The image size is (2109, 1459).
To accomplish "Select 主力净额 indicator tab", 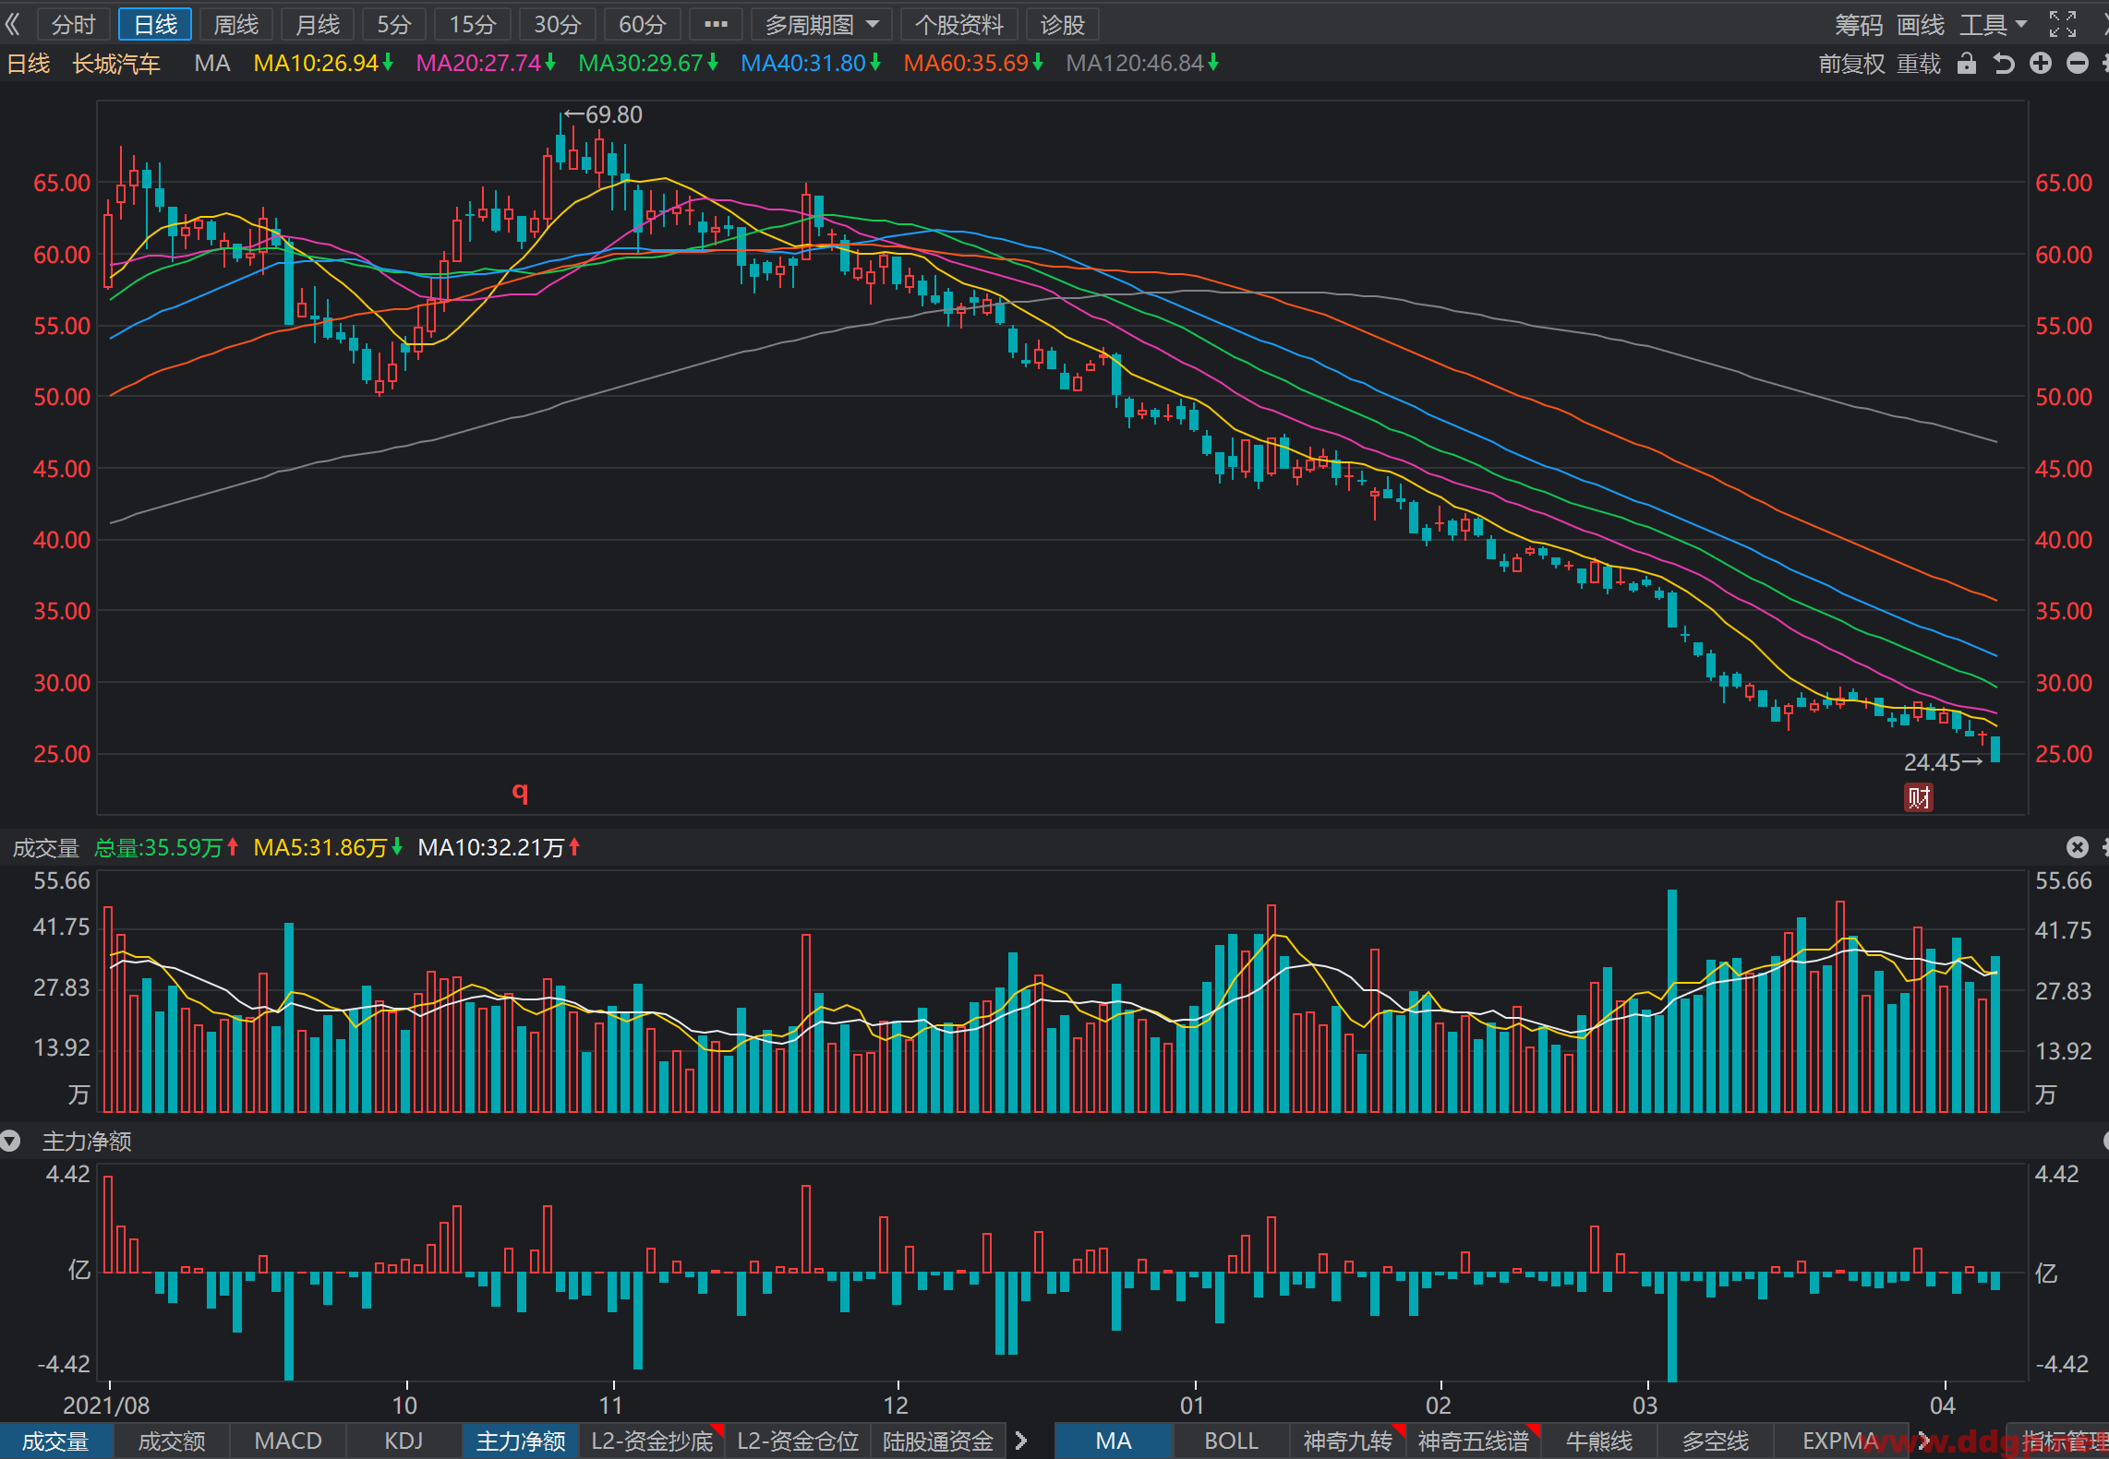I will point(521,1441).
